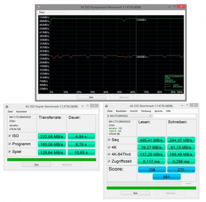Viewport: 206px width, 202px height.
Task: Toggle the 4K-64Thrd test checkbox
Action: (109, 154)
